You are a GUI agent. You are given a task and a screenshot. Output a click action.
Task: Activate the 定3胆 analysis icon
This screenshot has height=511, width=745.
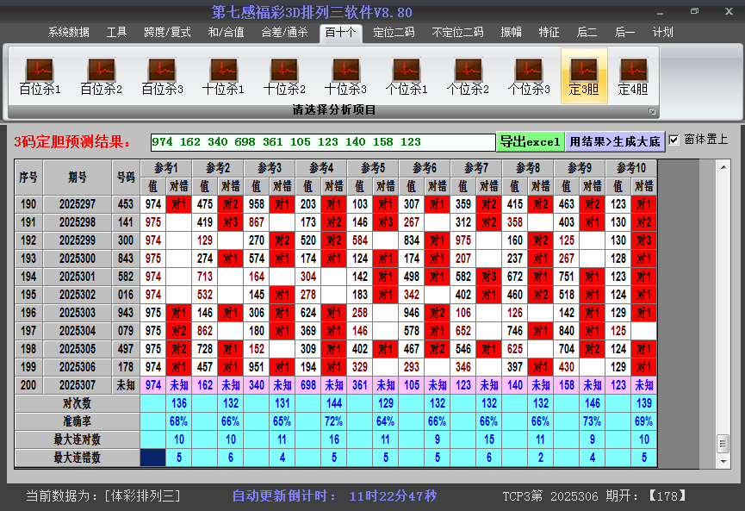[x=585, y=73]
